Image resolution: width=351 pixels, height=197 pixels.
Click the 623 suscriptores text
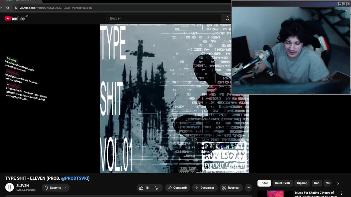click(x=26, y=190)
